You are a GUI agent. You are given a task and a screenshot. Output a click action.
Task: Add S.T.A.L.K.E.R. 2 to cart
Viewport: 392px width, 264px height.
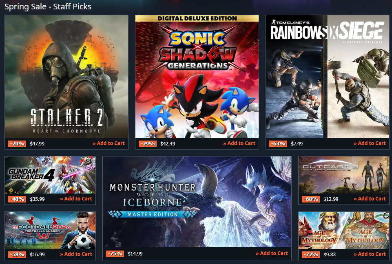pos(109,143)
